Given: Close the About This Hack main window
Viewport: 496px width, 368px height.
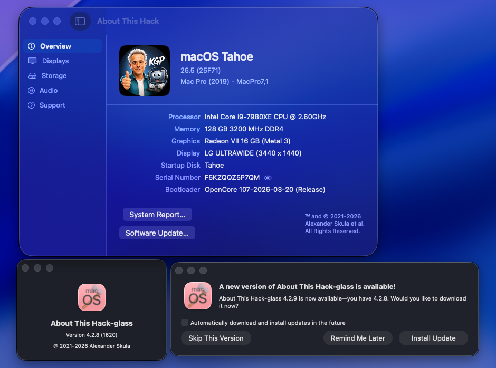Looking at the screenshot, I should [x=33, y=21].
